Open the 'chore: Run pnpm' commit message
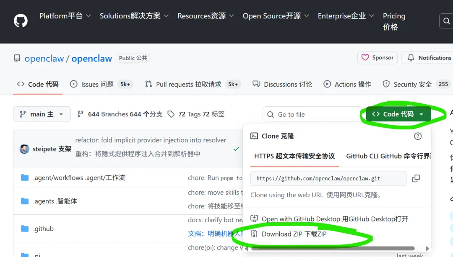Image resolution: width=453 pixels, height=257 pixels. tap(215, 178)
